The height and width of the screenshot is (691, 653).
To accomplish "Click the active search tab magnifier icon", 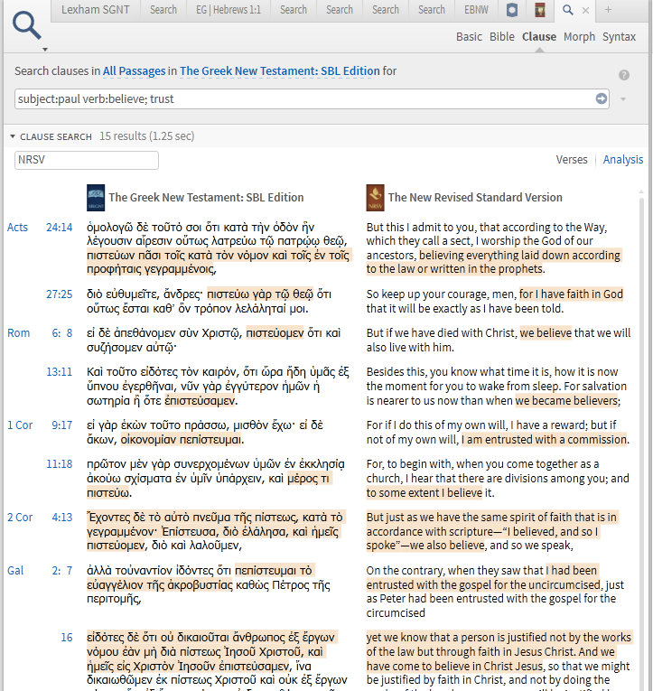I will tap(568, 10).
